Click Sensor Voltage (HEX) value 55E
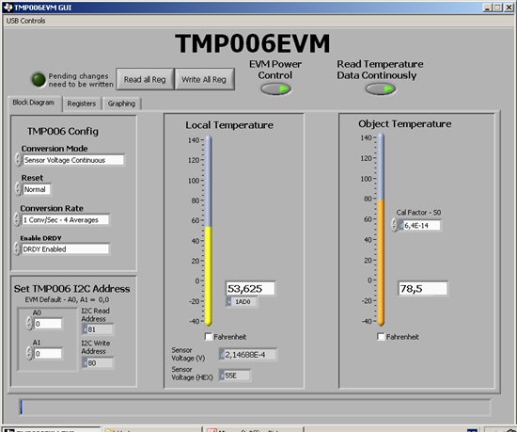 coord(235,376)
